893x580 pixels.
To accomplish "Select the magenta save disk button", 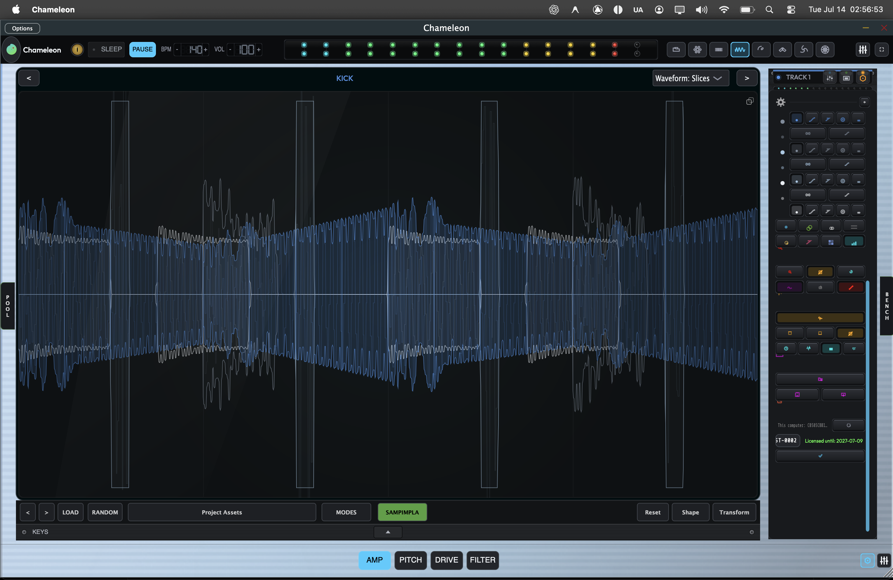I will [797, 395].
